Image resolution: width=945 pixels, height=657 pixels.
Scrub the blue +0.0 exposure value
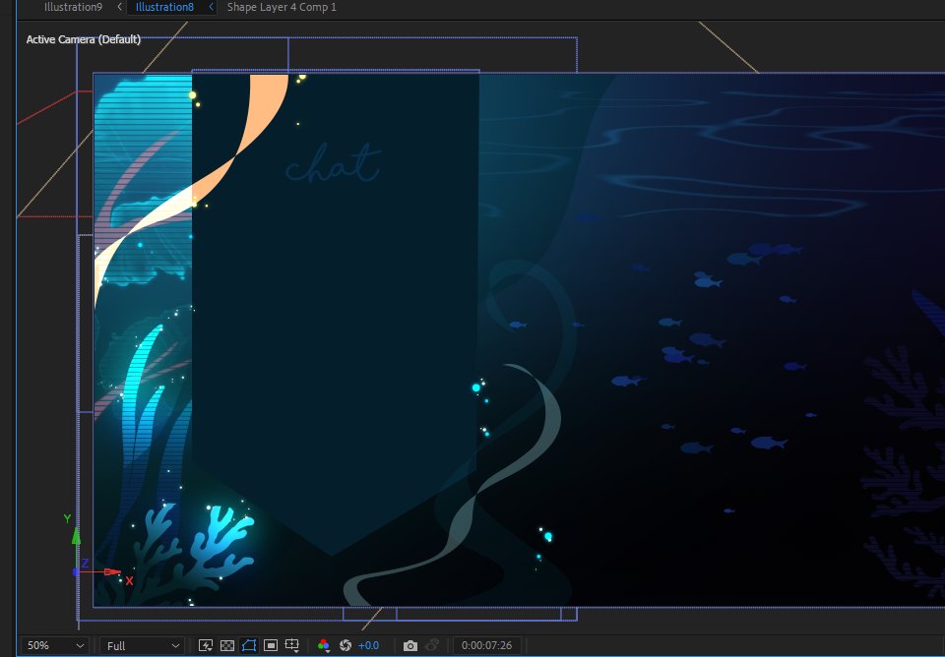[x=368, y=645]
